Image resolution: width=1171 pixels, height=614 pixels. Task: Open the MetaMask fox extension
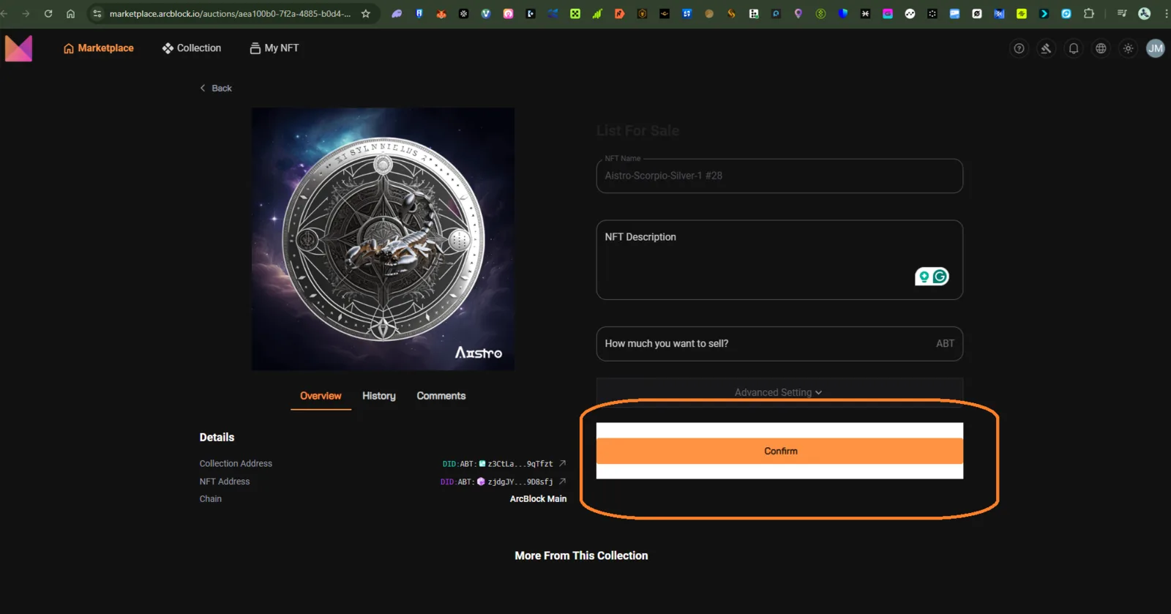(441, 13)
